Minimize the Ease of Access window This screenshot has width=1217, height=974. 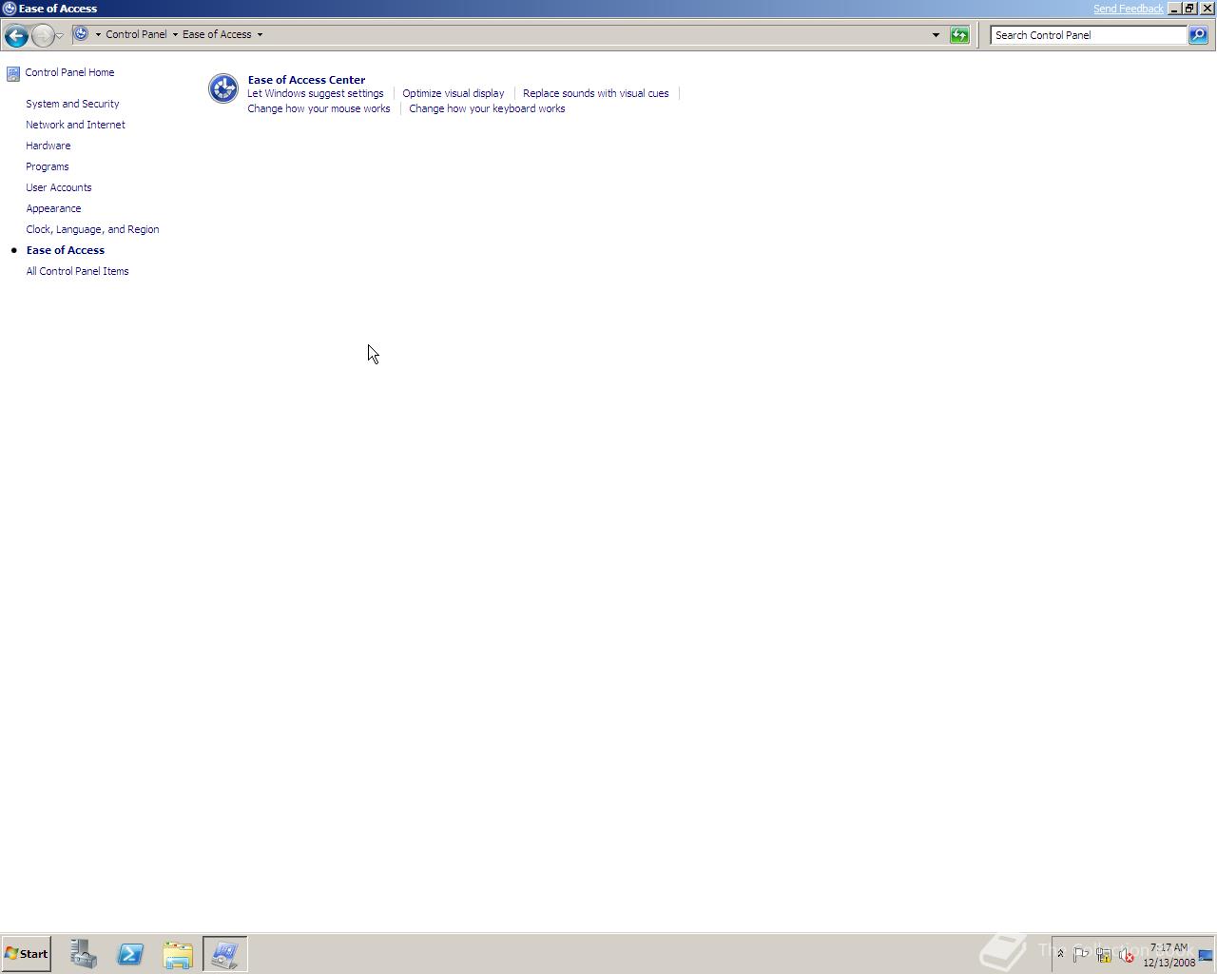(1174, 9)
